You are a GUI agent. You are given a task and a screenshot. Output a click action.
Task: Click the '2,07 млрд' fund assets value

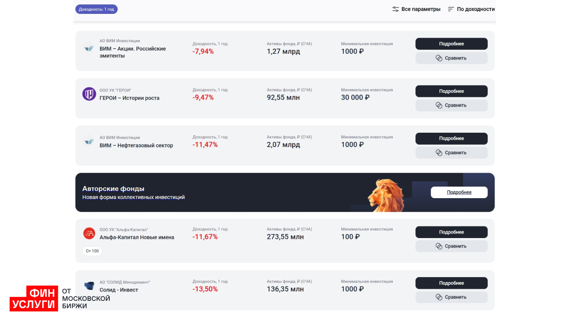(x=284, y=145)
